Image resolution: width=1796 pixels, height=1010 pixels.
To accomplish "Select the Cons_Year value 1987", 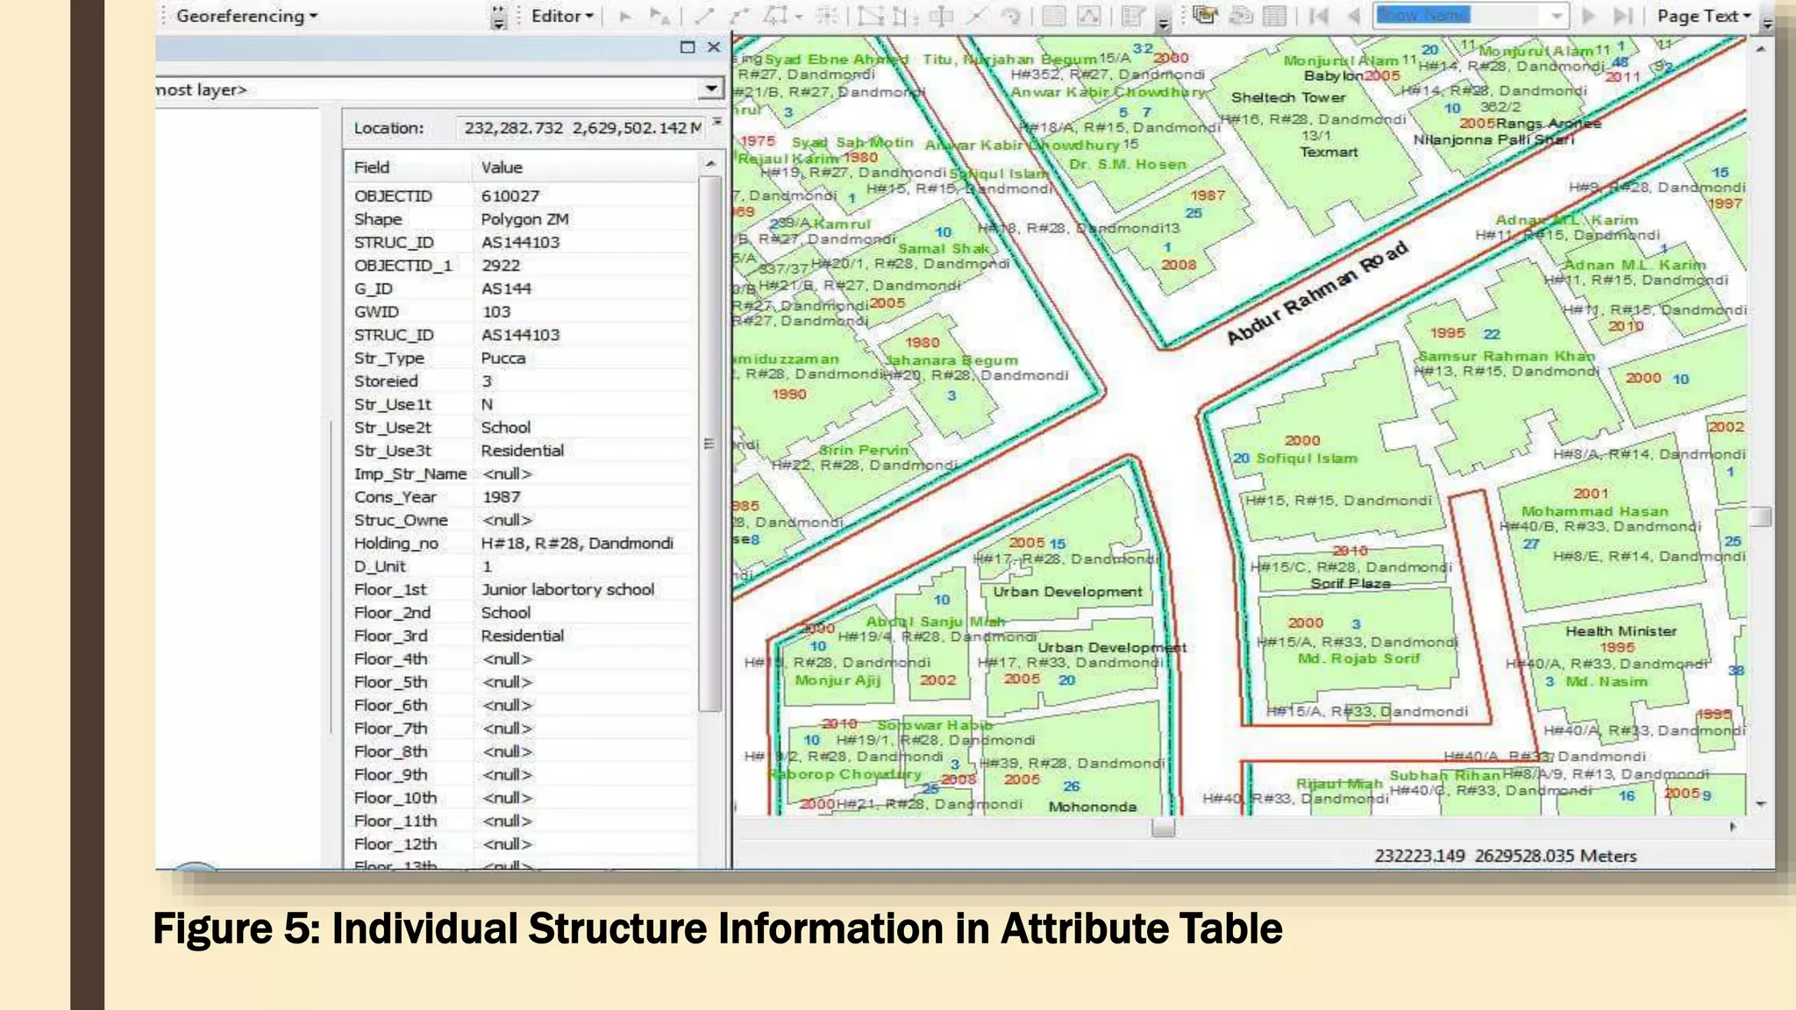I will click(502, 496).
